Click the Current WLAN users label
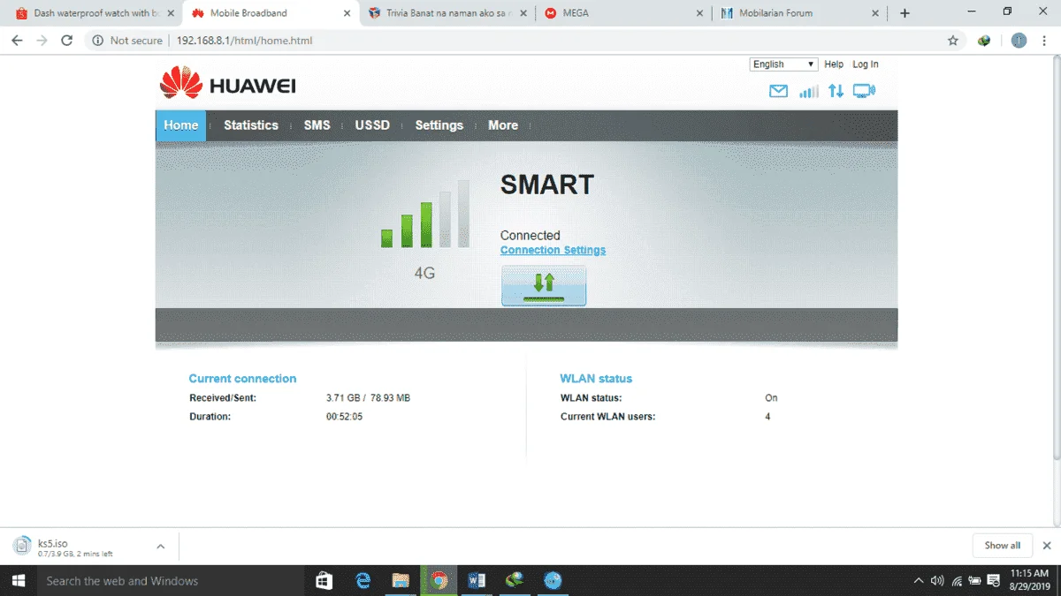This screenshot has width=1061, height=596. 608,417
